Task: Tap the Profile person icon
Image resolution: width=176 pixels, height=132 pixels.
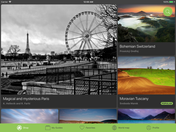Action: click(x=148, y=128)
